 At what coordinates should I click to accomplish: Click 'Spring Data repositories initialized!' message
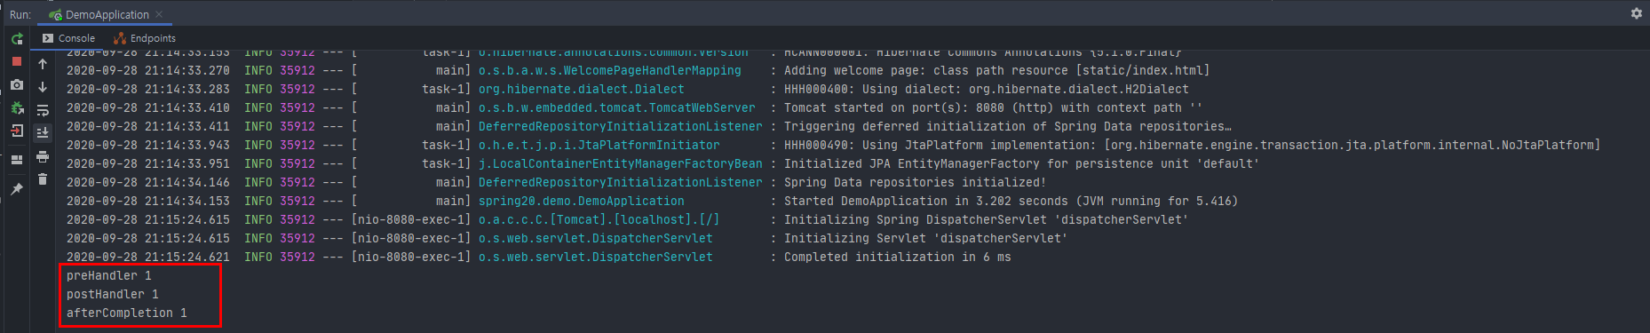point(915,182)
